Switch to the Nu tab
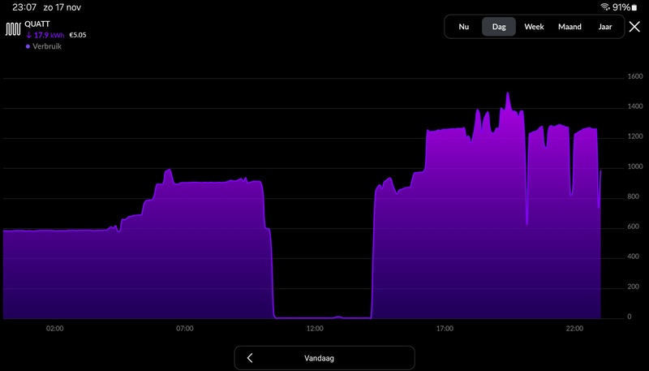The width and height of the screenshot is (649, 371). click(463, 27)
